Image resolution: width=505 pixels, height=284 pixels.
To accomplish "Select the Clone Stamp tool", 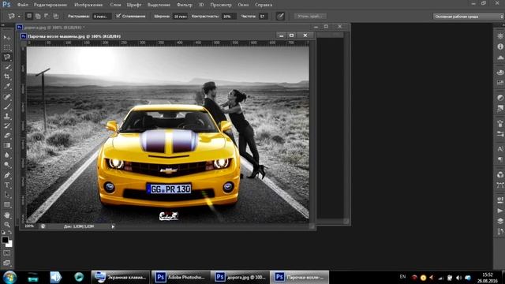I will pos(7,116).
